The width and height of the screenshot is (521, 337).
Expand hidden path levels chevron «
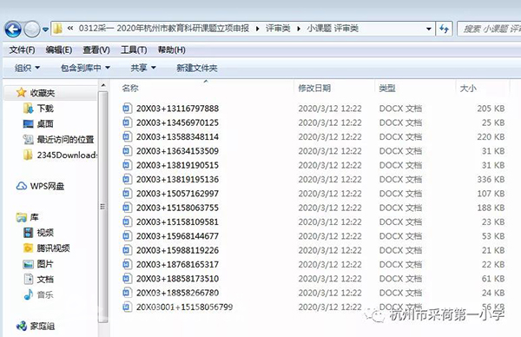(x=70, y=29)
